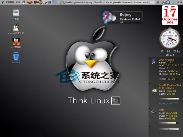This screenshot has width=183, height=137.
Task: Switch to the highlighted blue workspace in the pager
Action: coord(53,1)
